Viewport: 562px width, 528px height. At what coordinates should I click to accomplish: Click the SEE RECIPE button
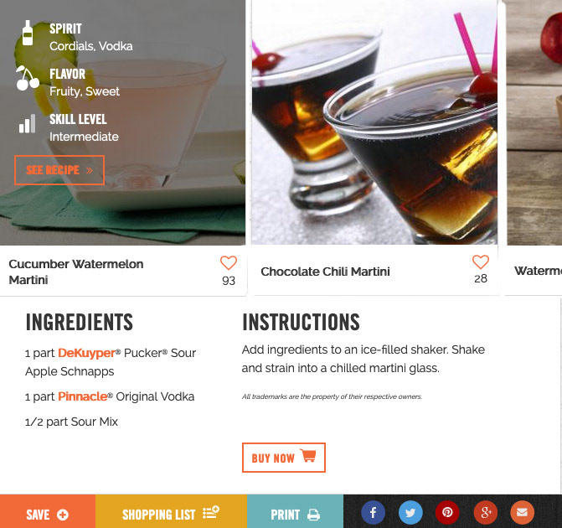[x=59, y=170]
